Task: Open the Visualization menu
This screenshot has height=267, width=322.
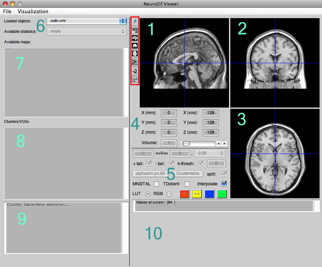Action: (x=33, y=12)
